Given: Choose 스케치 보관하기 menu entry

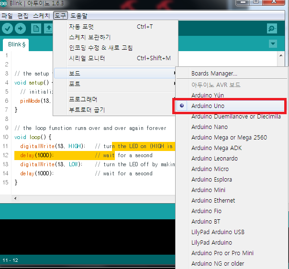Looking at the screenshot, I should 116,37.
